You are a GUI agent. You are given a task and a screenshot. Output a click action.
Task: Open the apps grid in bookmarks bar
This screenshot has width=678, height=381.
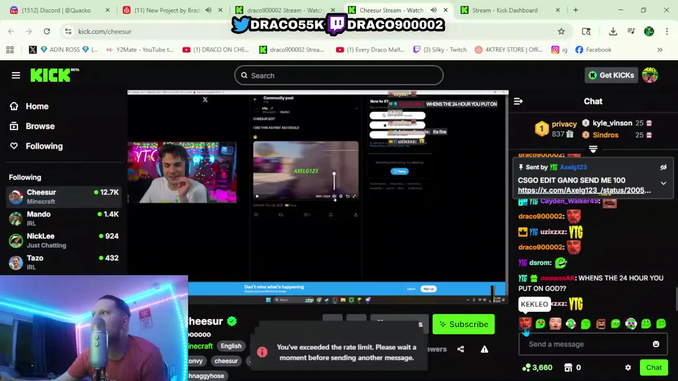10,50
